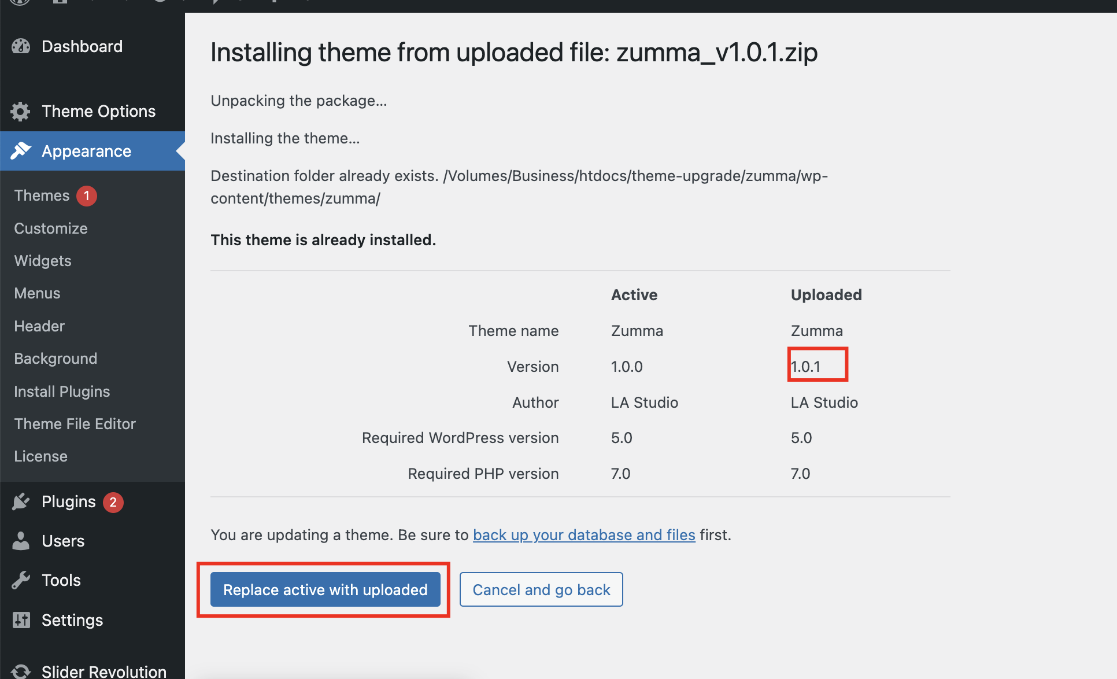Select Background under Appearance

coord(56,359)
